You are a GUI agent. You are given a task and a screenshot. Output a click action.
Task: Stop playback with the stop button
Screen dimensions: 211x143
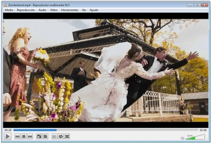(24, 137)
